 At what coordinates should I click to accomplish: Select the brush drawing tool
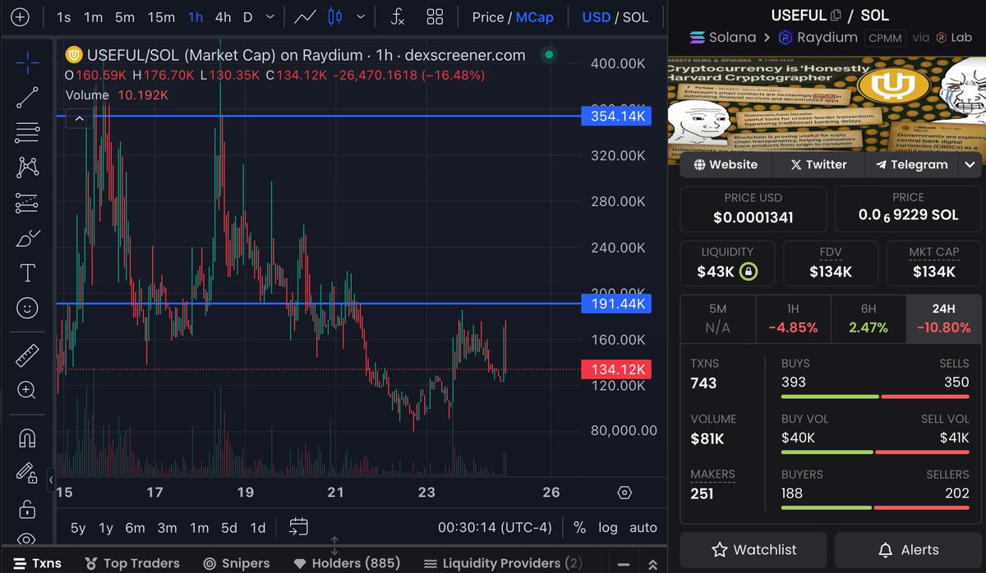tap(27, 238)
